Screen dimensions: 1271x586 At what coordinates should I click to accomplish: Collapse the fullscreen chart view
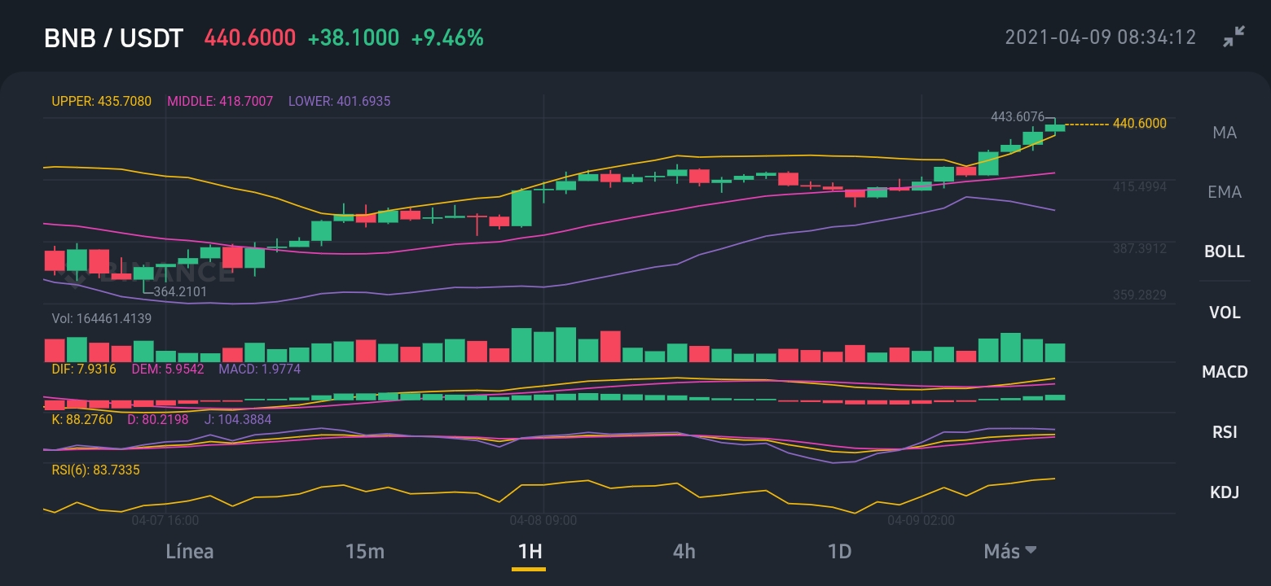point(1234,37)
